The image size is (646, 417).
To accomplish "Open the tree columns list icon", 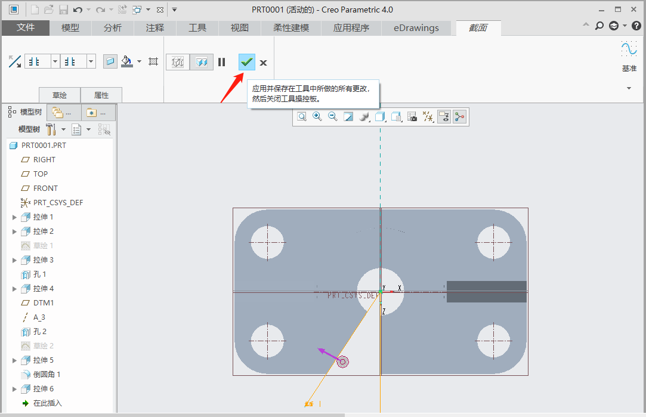I will 76,129.
